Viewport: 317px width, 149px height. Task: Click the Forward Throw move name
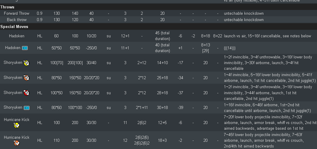(17, 14)
